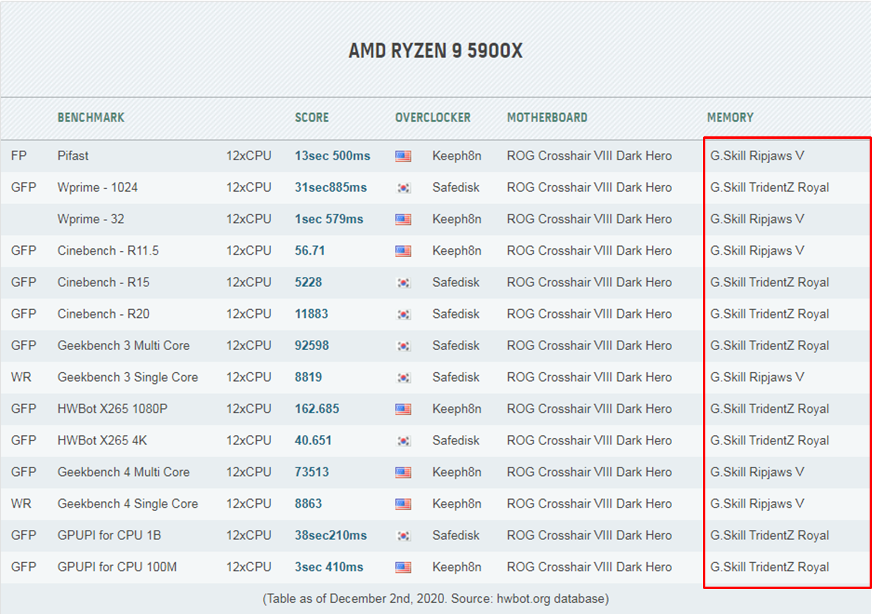Open the 8863 Geekbench 4 Single Core score
872x614 pixels.
308,504
